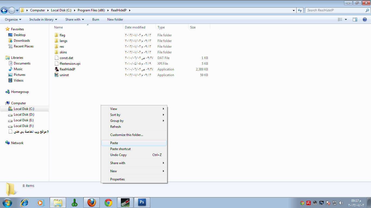This screenshot has width=371, height=208.
Task: Open the Windows Start menu
Action: click(7, 203)
